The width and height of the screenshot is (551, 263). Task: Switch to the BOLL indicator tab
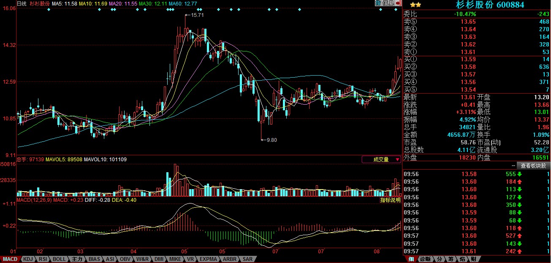(59, 259)
